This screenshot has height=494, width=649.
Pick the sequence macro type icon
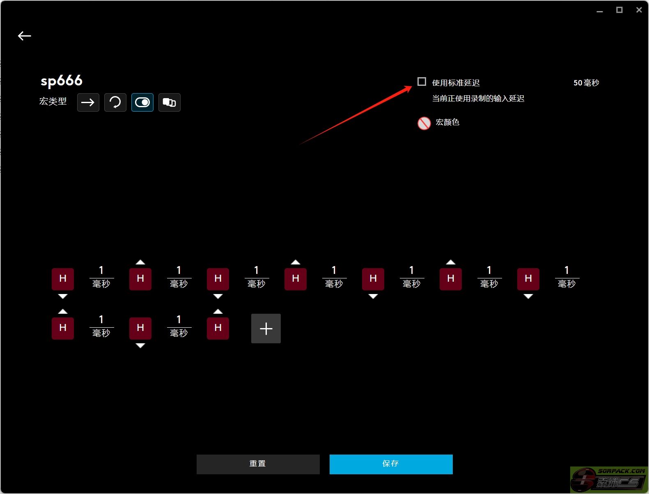tap(169, 102)
